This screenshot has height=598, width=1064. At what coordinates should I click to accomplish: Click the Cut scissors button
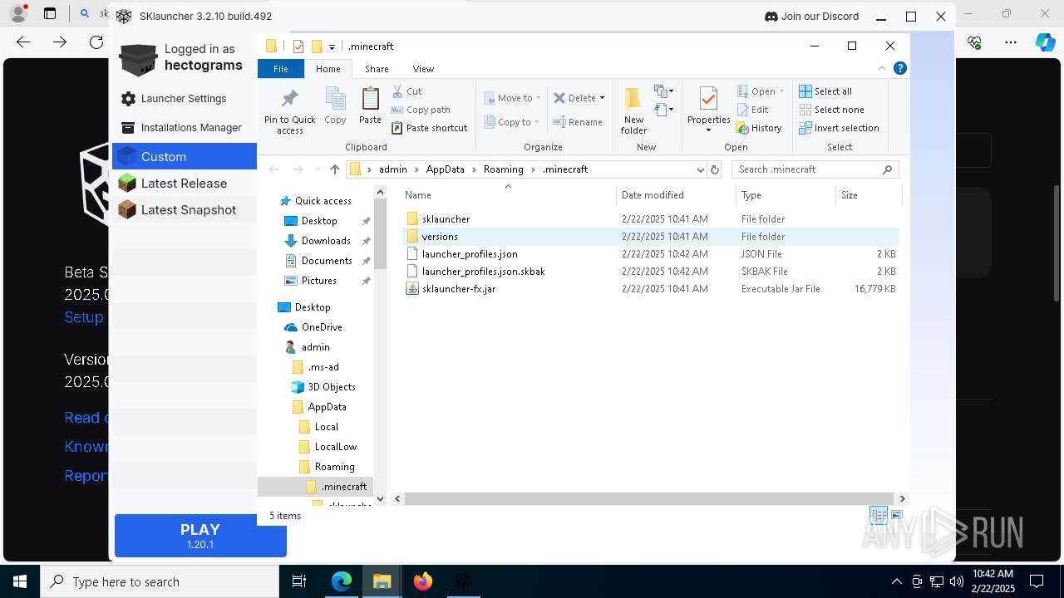click(407, 91)
